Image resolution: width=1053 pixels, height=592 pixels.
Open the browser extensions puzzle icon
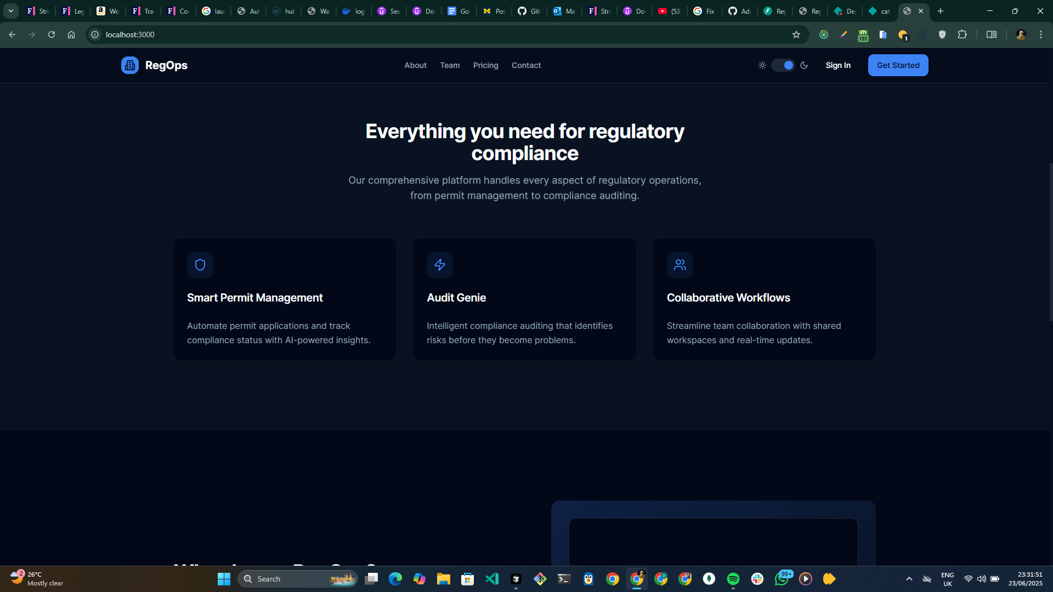[x=962, y=35]
